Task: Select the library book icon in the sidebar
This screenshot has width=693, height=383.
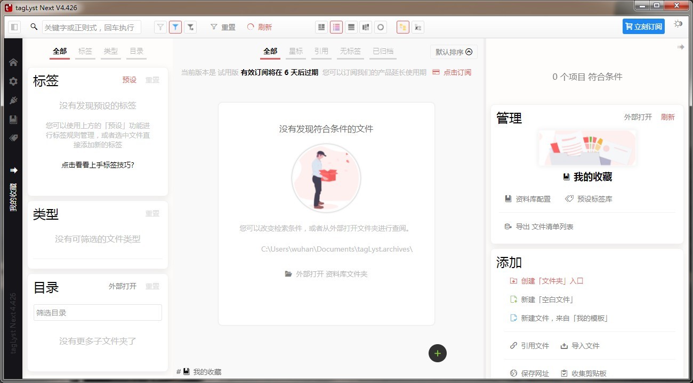Action: tap(13, 119)
